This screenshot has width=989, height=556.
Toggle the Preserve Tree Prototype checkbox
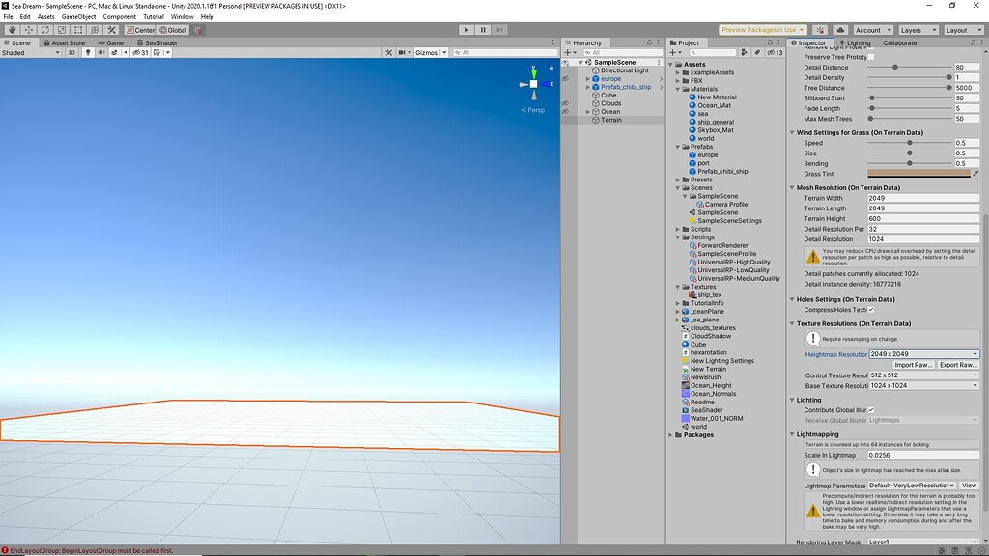pos(872,56)
